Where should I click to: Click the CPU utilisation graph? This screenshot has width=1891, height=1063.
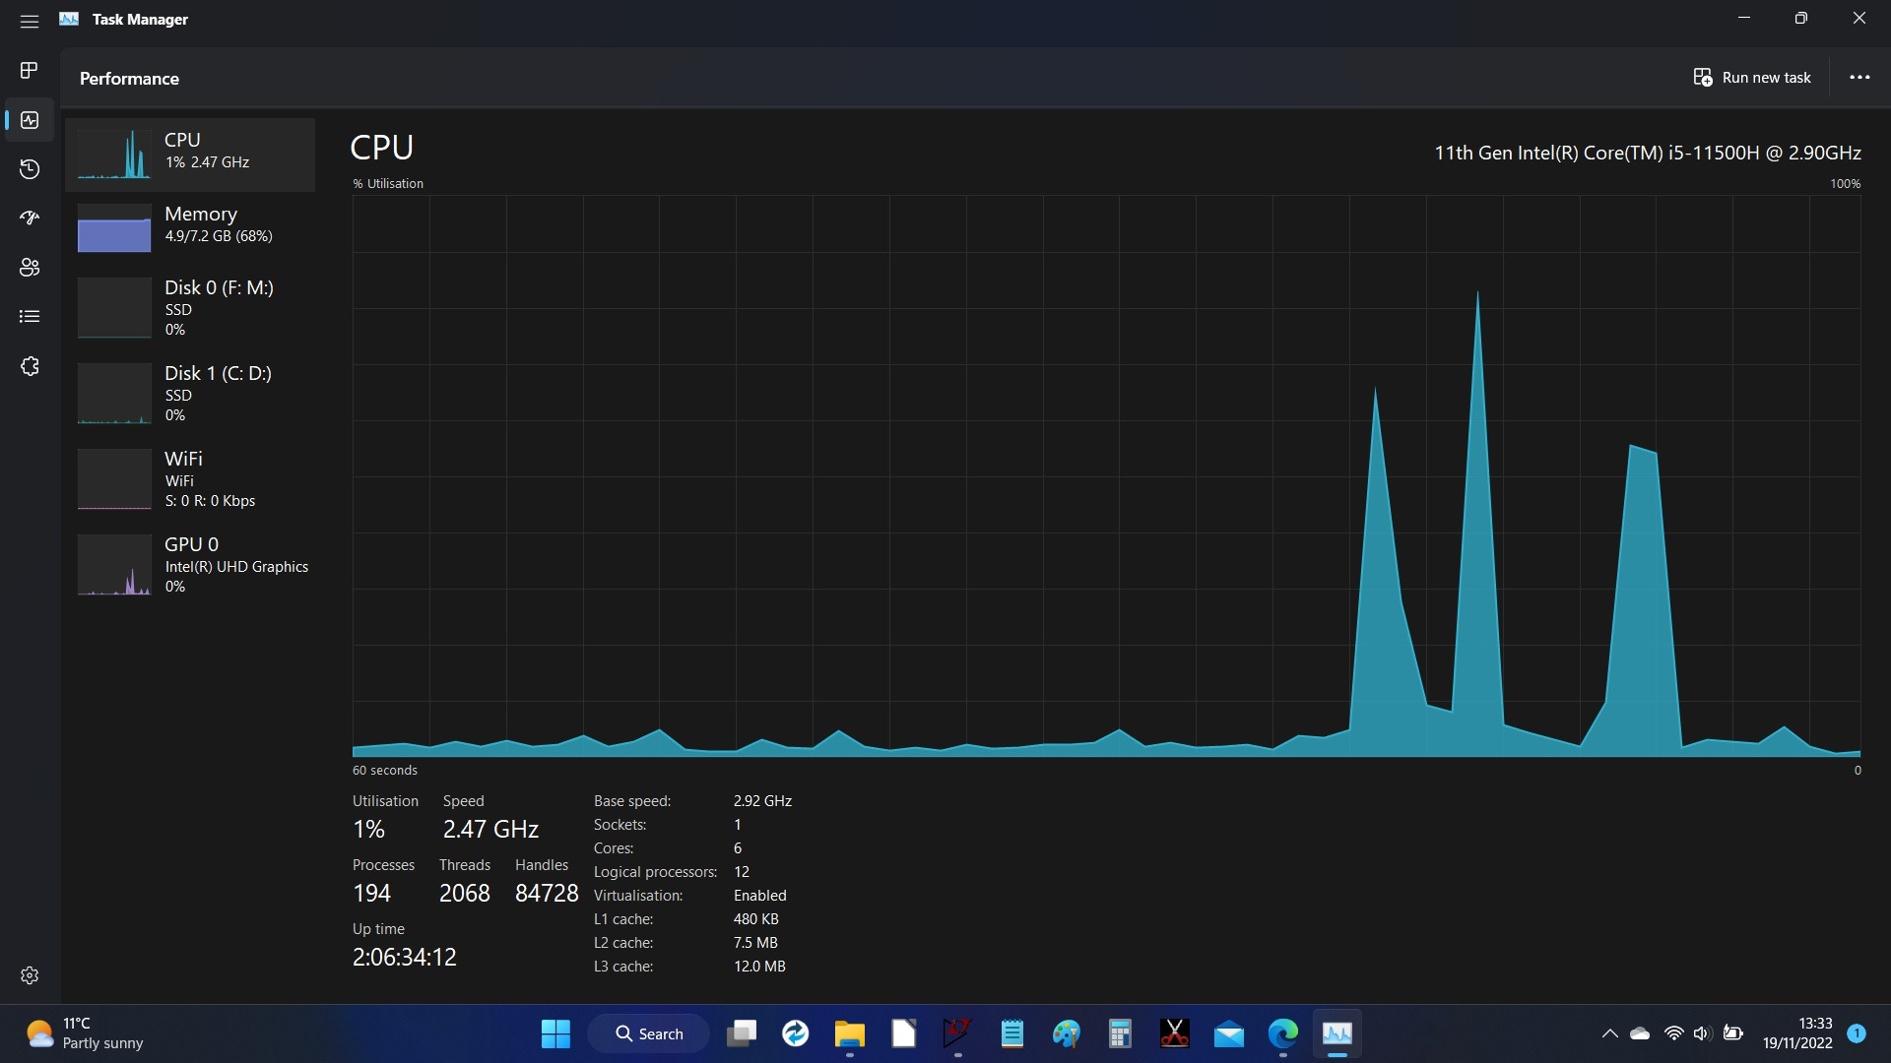coord(1106,475)
